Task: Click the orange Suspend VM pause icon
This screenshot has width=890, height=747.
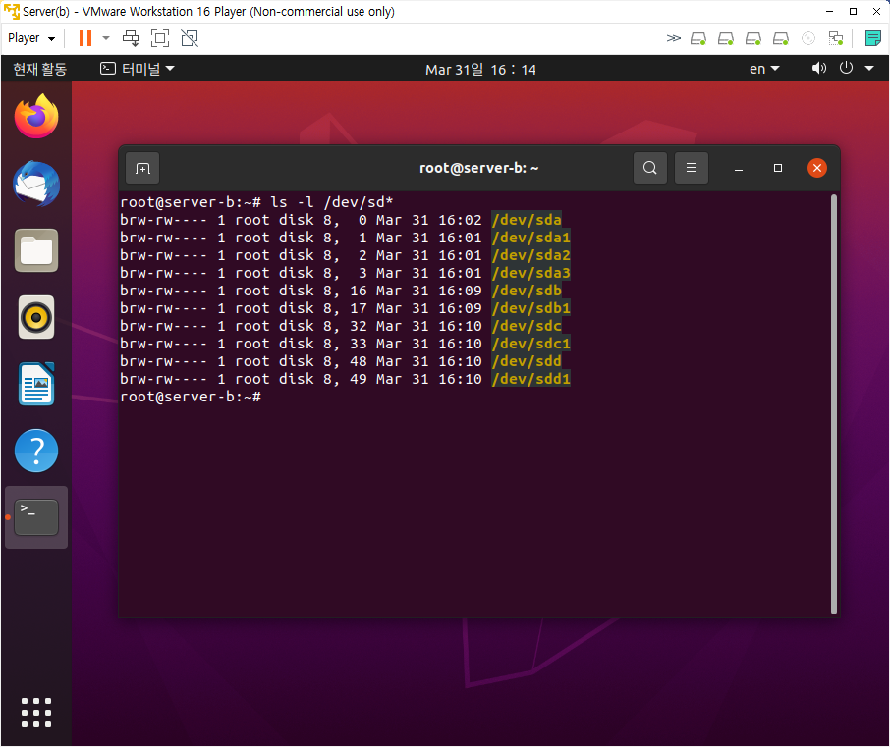Action: click(x=85, y=38)
